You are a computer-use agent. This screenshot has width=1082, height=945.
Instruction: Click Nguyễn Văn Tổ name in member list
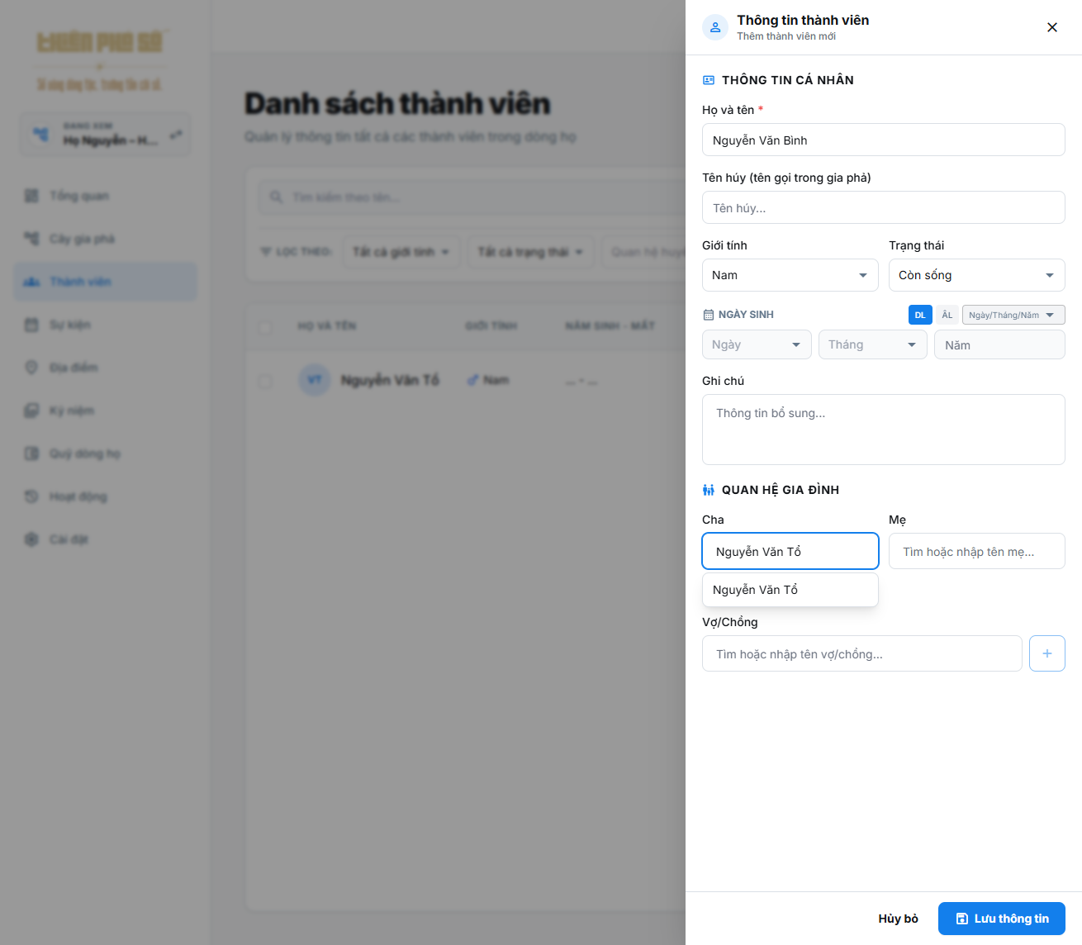coord(390,380)
